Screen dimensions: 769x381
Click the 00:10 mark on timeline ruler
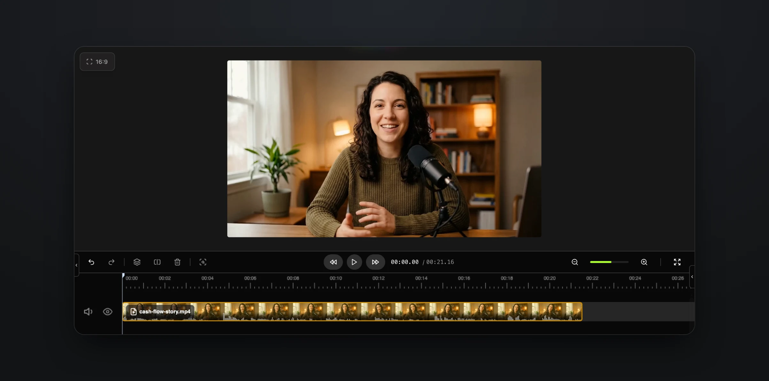click(x=336, y=278)
